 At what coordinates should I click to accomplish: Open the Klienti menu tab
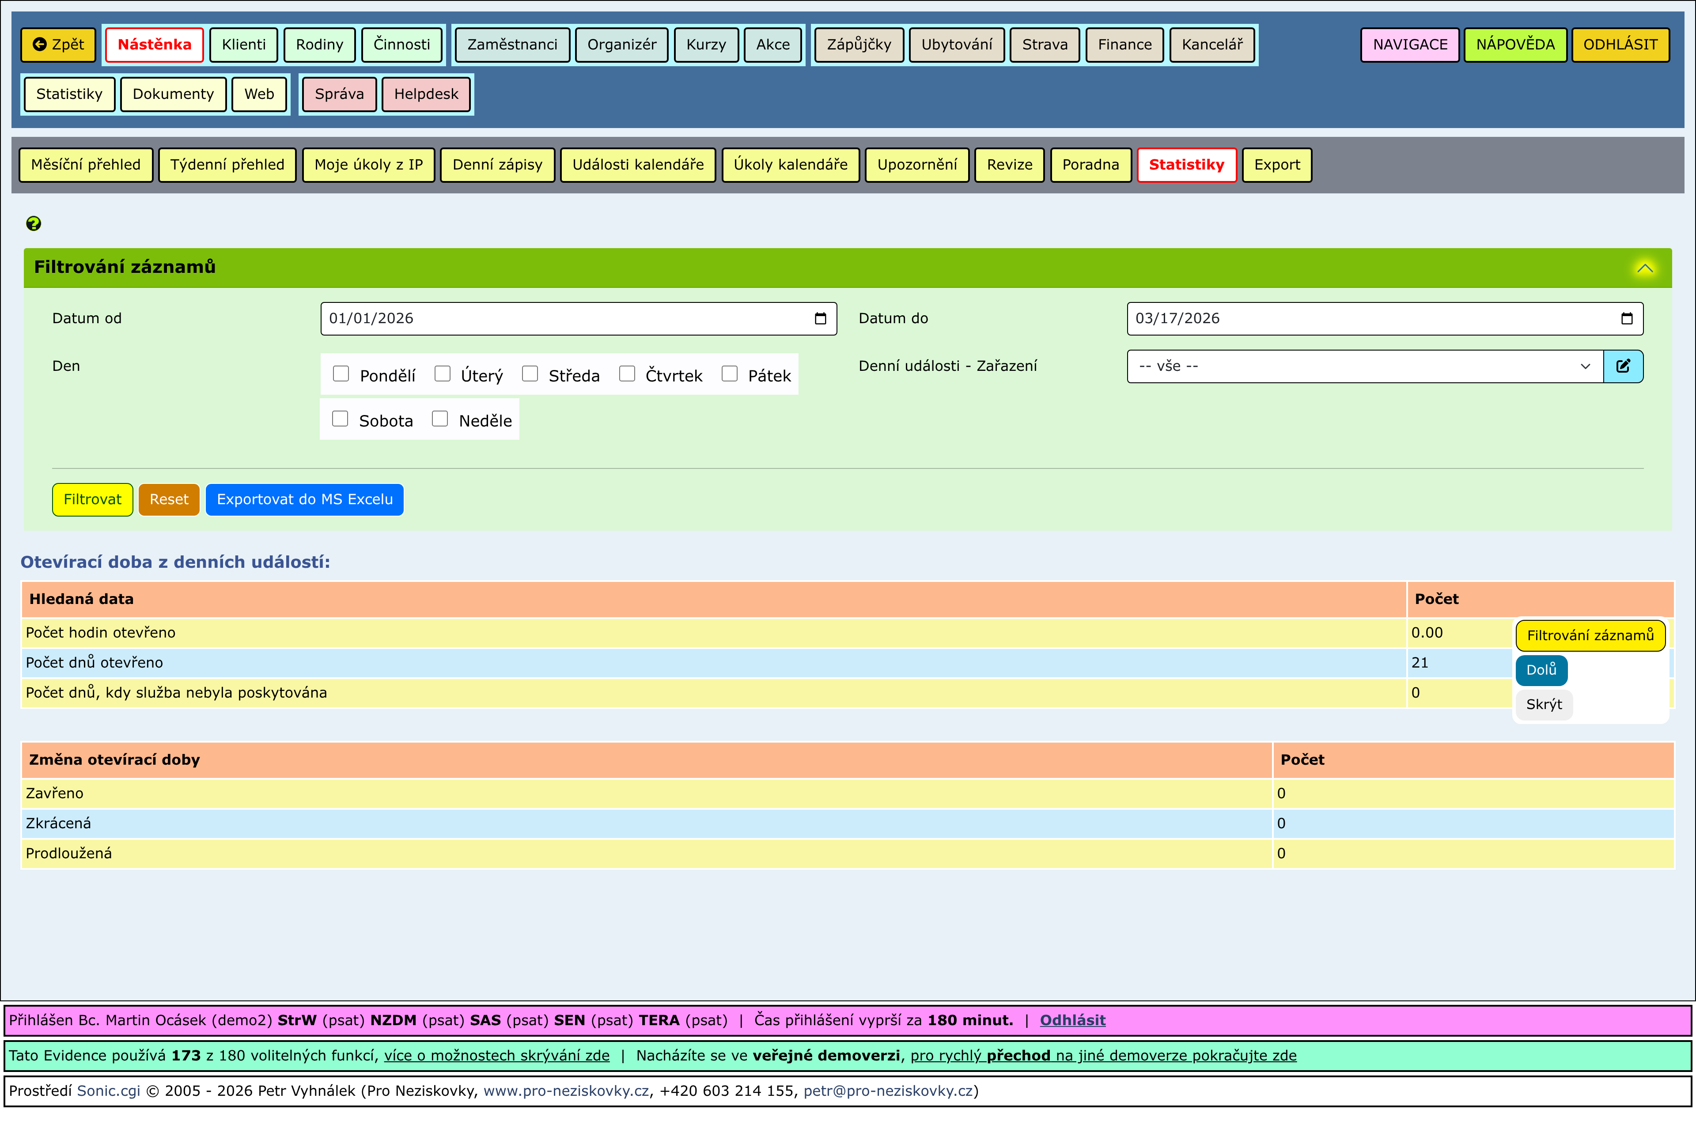tap(243, 45)
